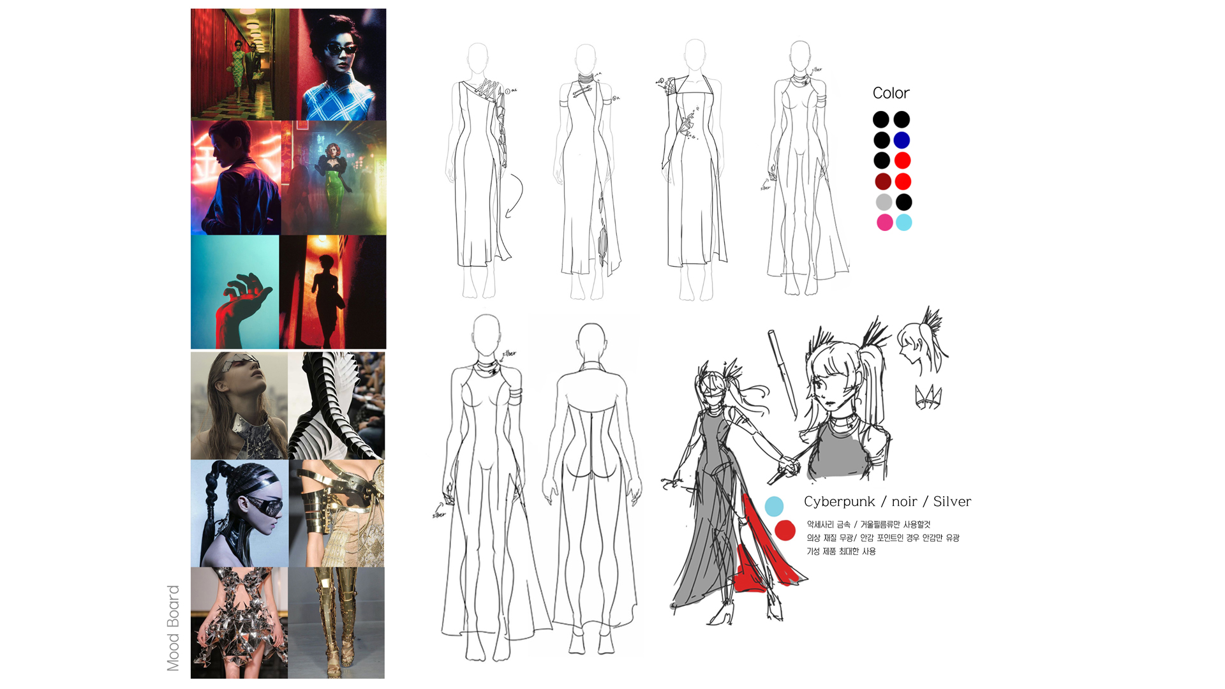This screenshot has height=689, width=1225.
Task: Click the small crown hairpiece sketch
Action: point(928,397)
